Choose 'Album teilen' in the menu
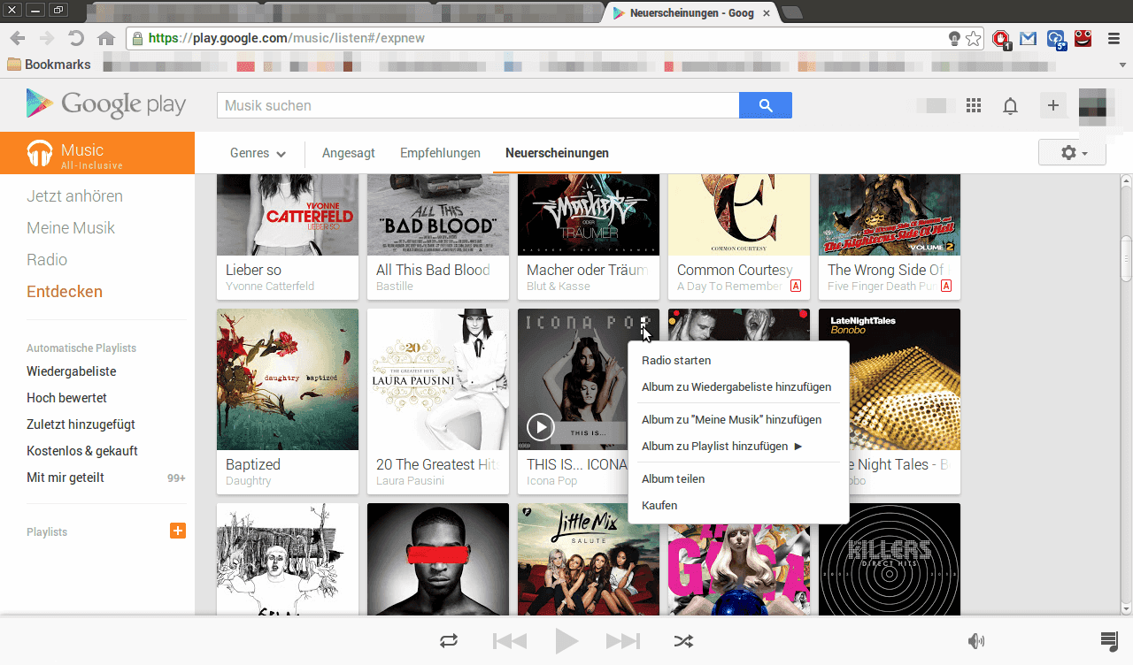The height and width of the screenshot is (665, 1133). [739, 479]
